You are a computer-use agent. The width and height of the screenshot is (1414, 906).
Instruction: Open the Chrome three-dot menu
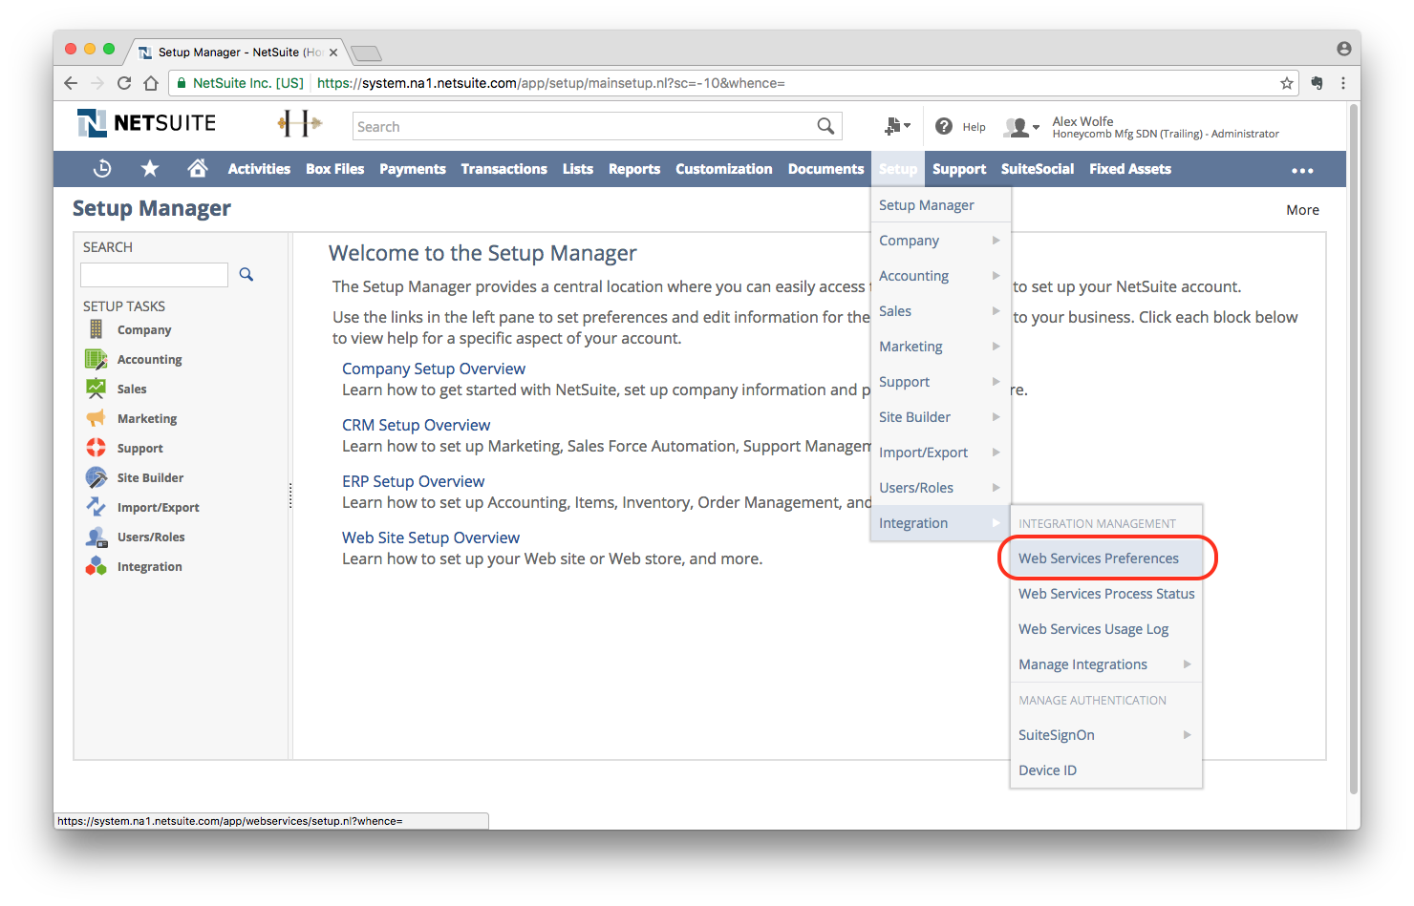[1343, 83]
